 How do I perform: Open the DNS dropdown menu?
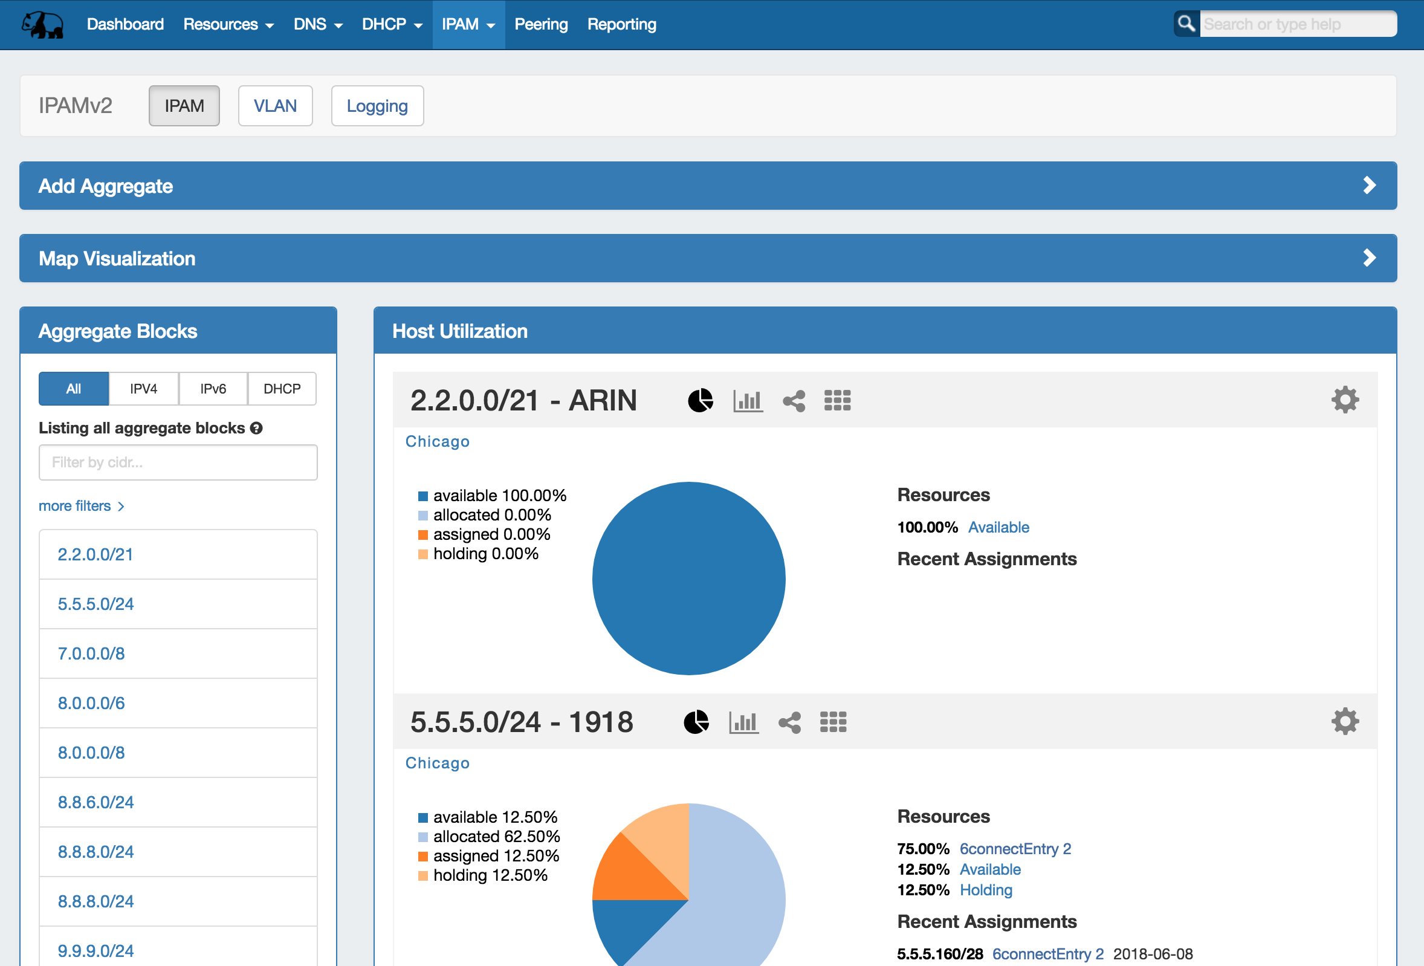point(317,25)
